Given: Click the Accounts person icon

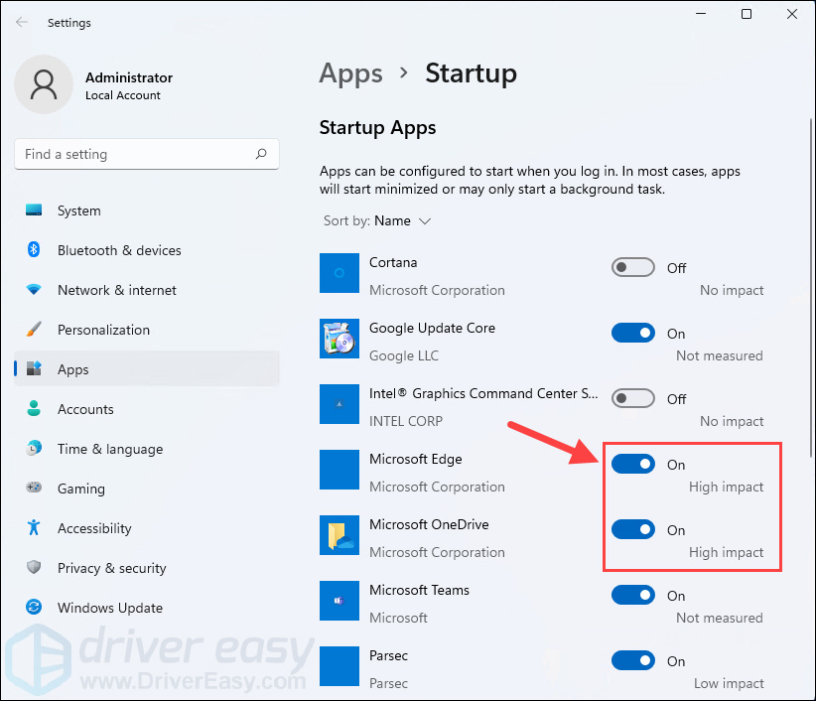Looking at the screenshot, I should tap(34, 408).
